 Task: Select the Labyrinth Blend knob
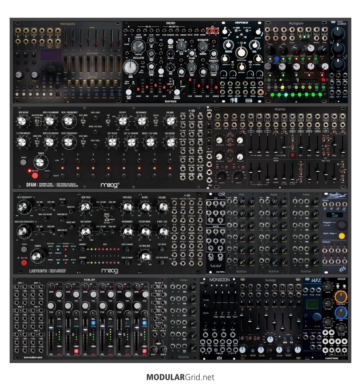145,207
